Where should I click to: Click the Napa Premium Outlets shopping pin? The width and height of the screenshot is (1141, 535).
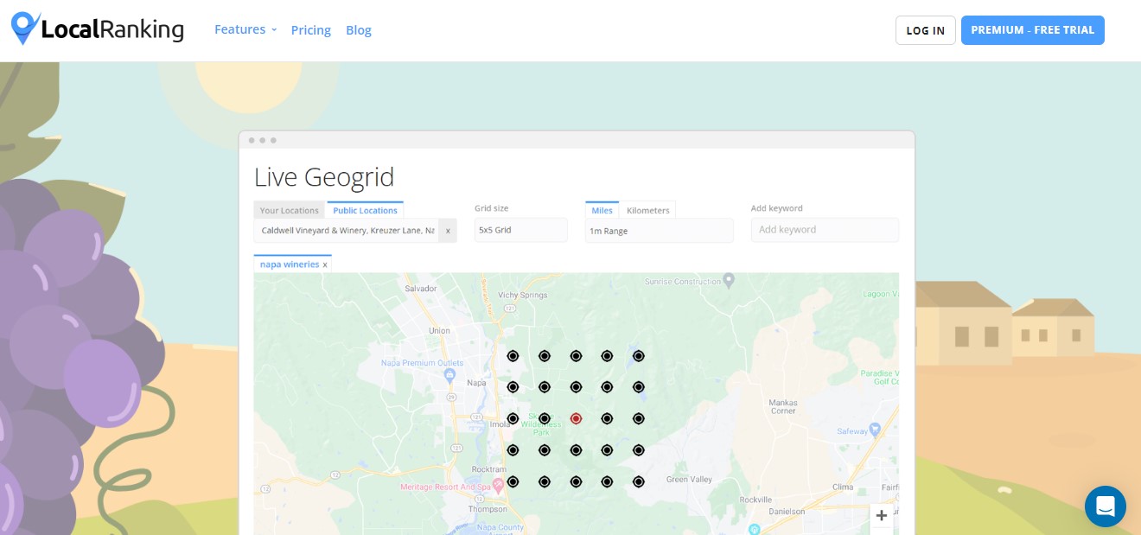(449, 374)
